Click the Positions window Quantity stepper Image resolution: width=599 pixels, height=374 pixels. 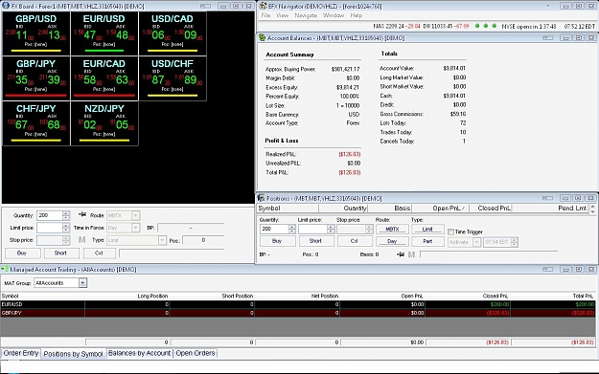click(x=292, y=229)
